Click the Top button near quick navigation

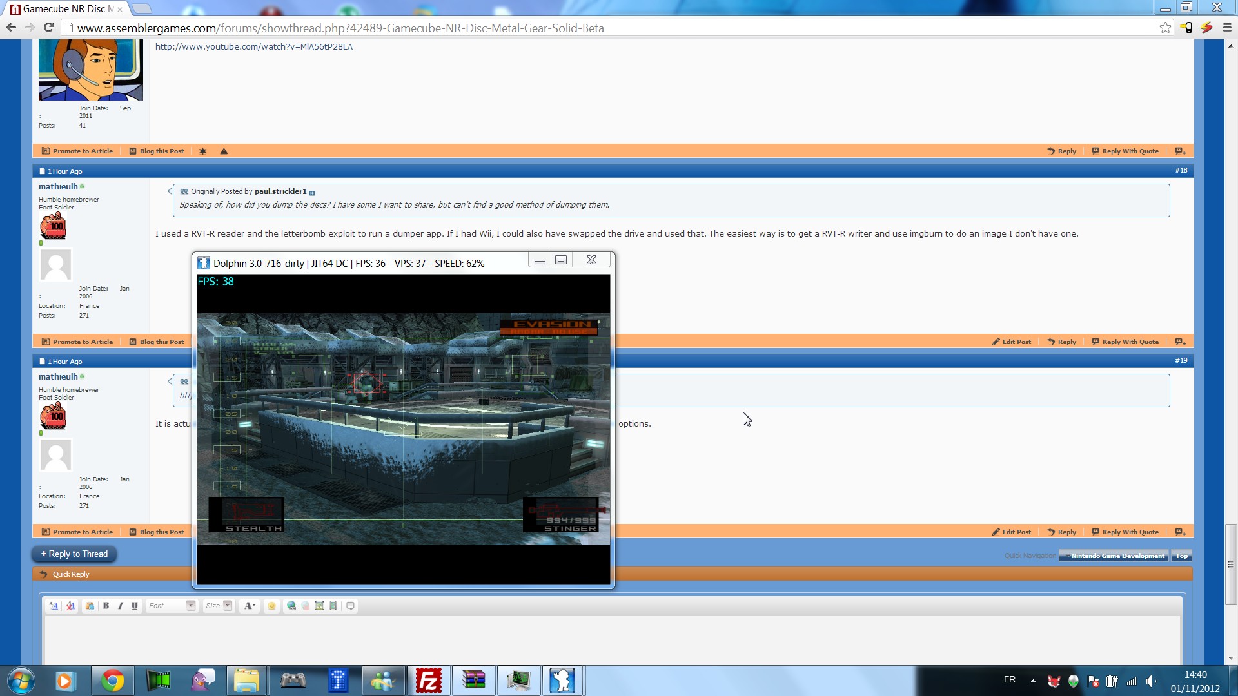(1181, 556)
